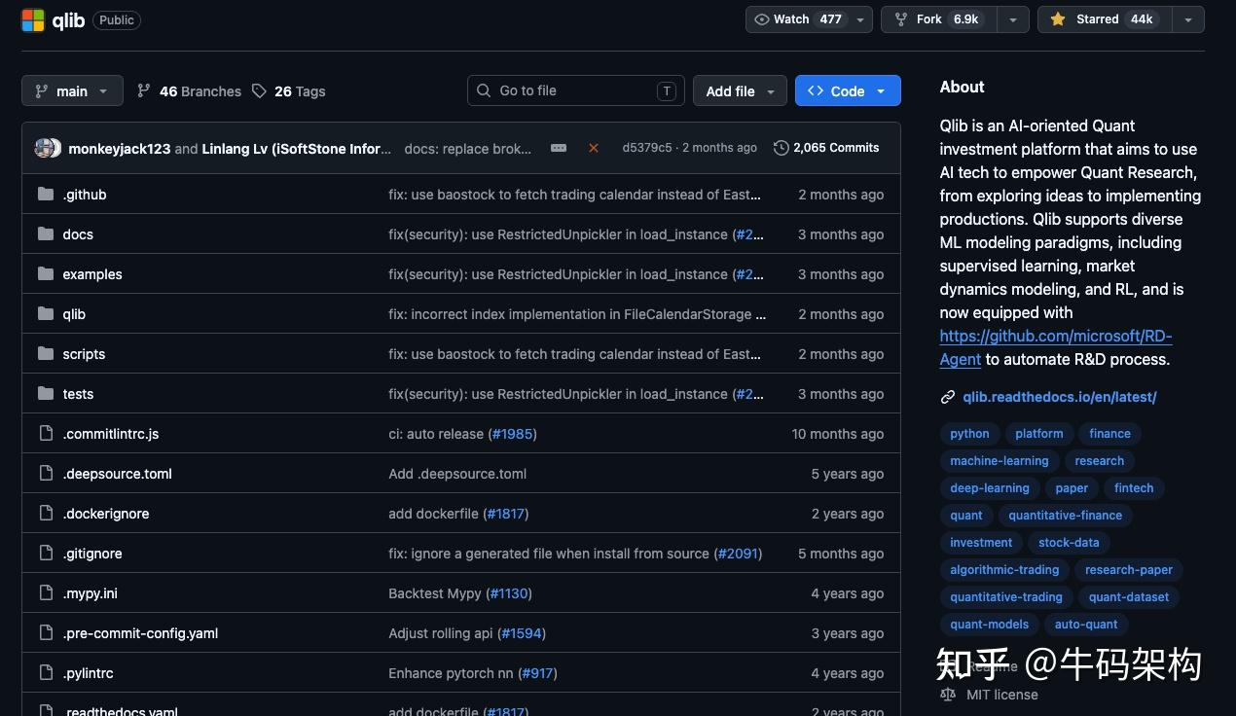Viewport: 1236px width, 716px height.
Task: View the 26 Tags link
Action: click(288, 90)
